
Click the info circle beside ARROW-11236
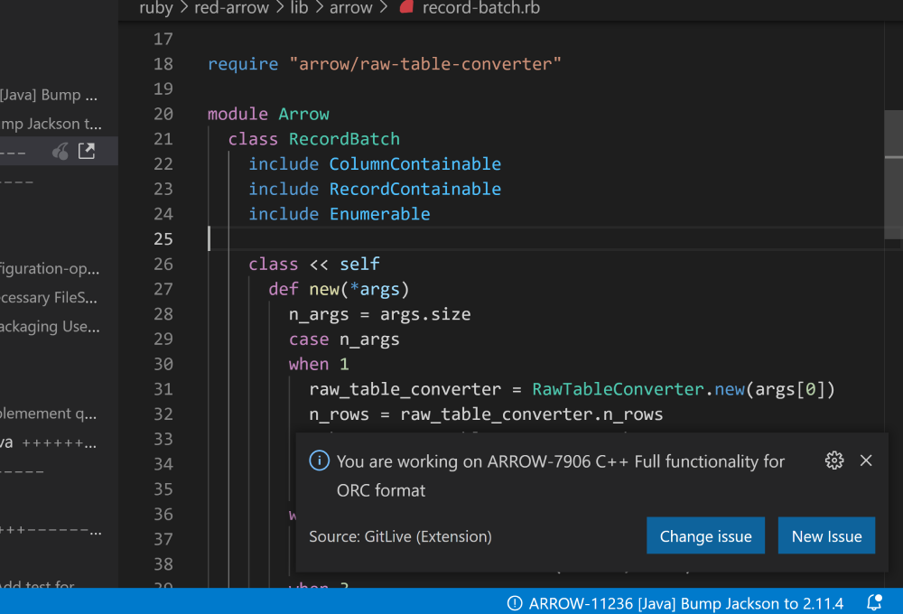(x=513, y=603)
